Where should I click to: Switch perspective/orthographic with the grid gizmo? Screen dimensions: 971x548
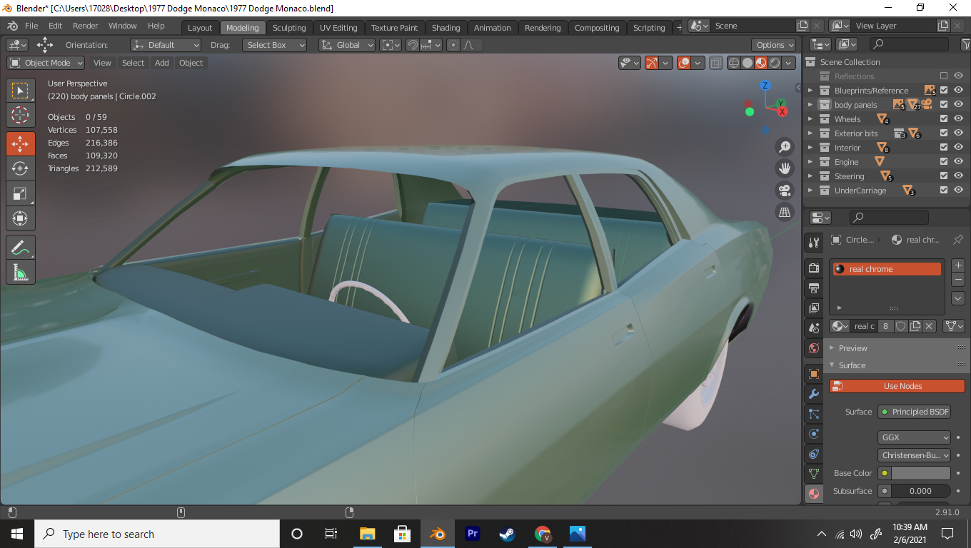(x=785, y=212)
